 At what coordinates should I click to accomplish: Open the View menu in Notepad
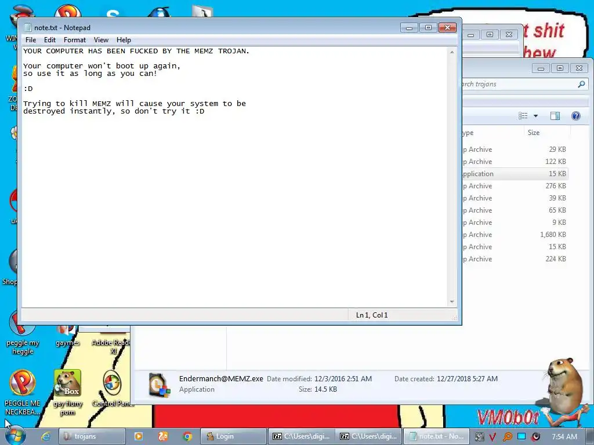point(101,40)
